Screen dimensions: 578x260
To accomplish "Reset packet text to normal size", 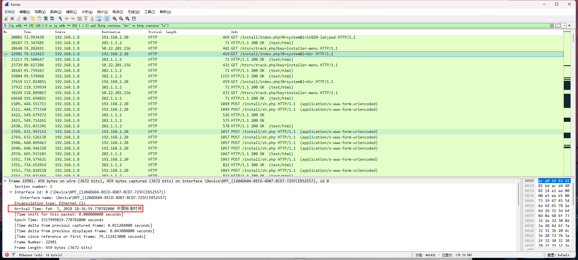I will click(127, 19).
